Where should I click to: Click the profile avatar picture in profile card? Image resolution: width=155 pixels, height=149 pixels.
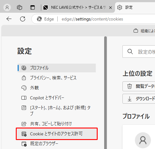(x=143, y=140)
